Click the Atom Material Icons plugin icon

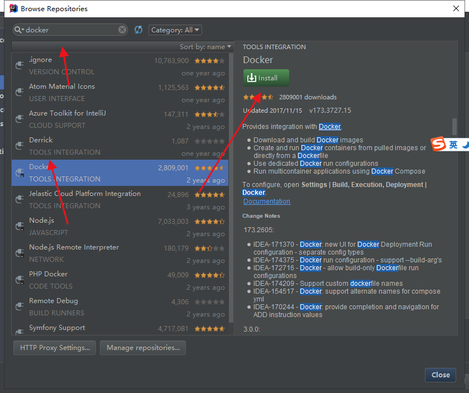(20, 92)
